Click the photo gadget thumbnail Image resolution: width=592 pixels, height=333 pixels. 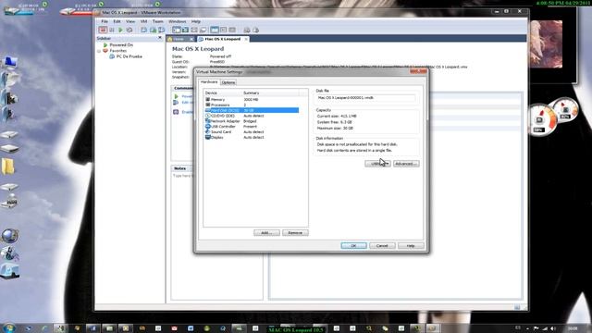(547, 44)
